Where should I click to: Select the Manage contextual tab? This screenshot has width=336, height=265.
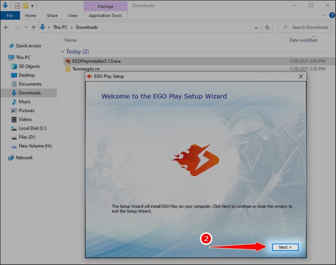click(106, 6)
